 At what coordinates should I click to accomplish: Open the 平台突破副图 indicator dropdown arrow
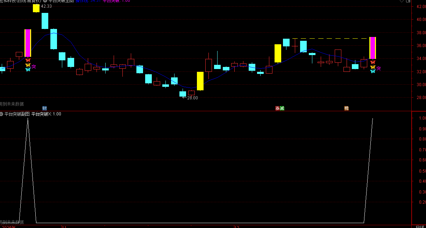coord(1,114)
